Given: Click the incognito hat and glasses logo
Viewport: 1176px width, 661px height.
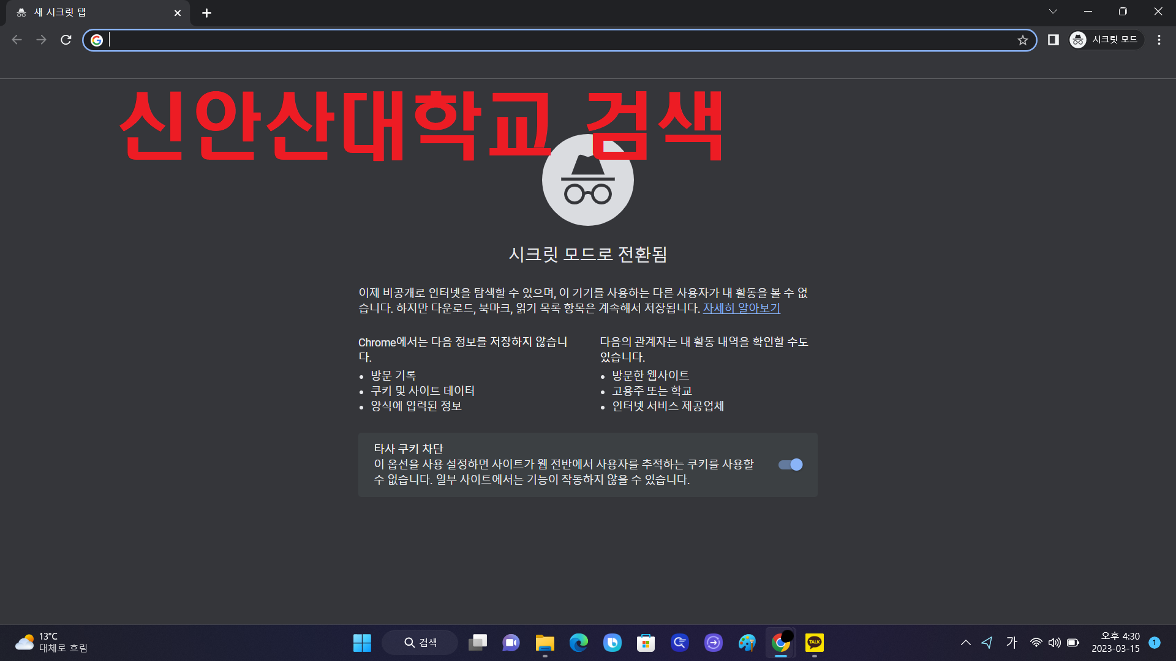Looking at the screenshot, I should coord(588,180).
